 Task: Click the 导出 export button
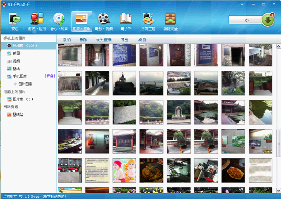[124, 40]
